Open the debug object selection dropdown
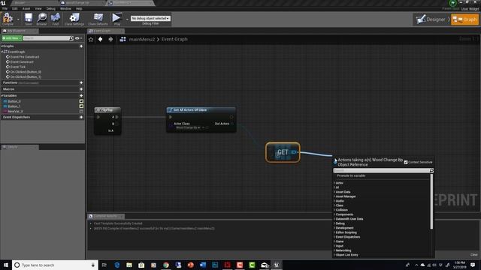The height and width of the screenshot is (270, 481). click(150, 18)
